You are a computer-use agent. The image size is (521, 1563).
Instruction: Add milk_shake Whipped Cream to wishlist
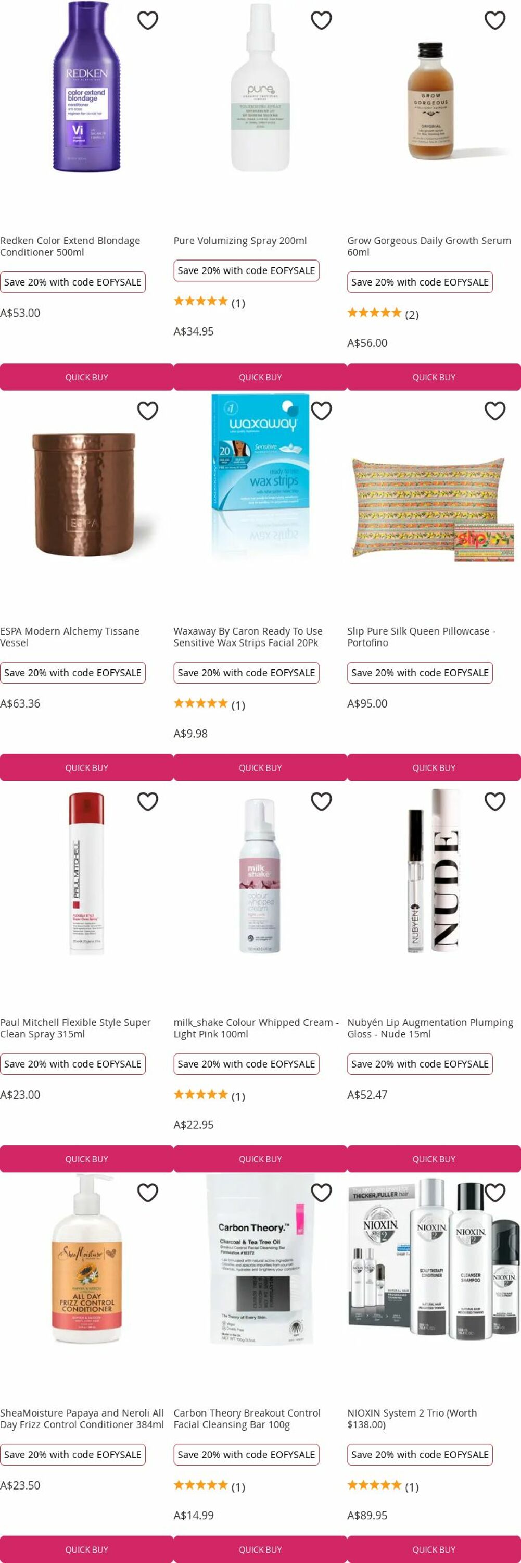click(321, 801)
